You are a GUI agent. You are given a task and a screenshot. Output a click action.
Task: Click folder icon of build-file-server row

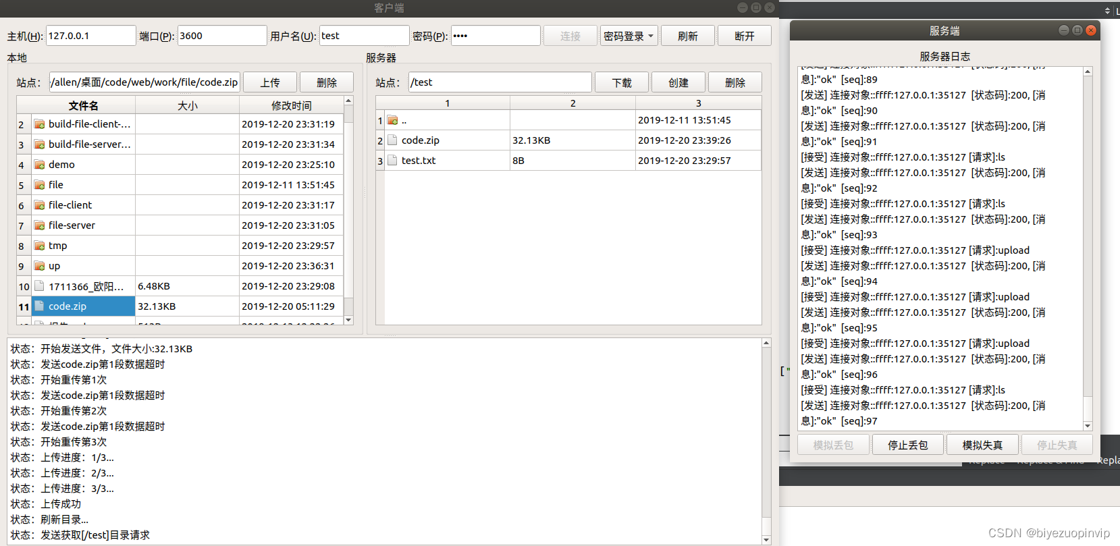(39, 144)
